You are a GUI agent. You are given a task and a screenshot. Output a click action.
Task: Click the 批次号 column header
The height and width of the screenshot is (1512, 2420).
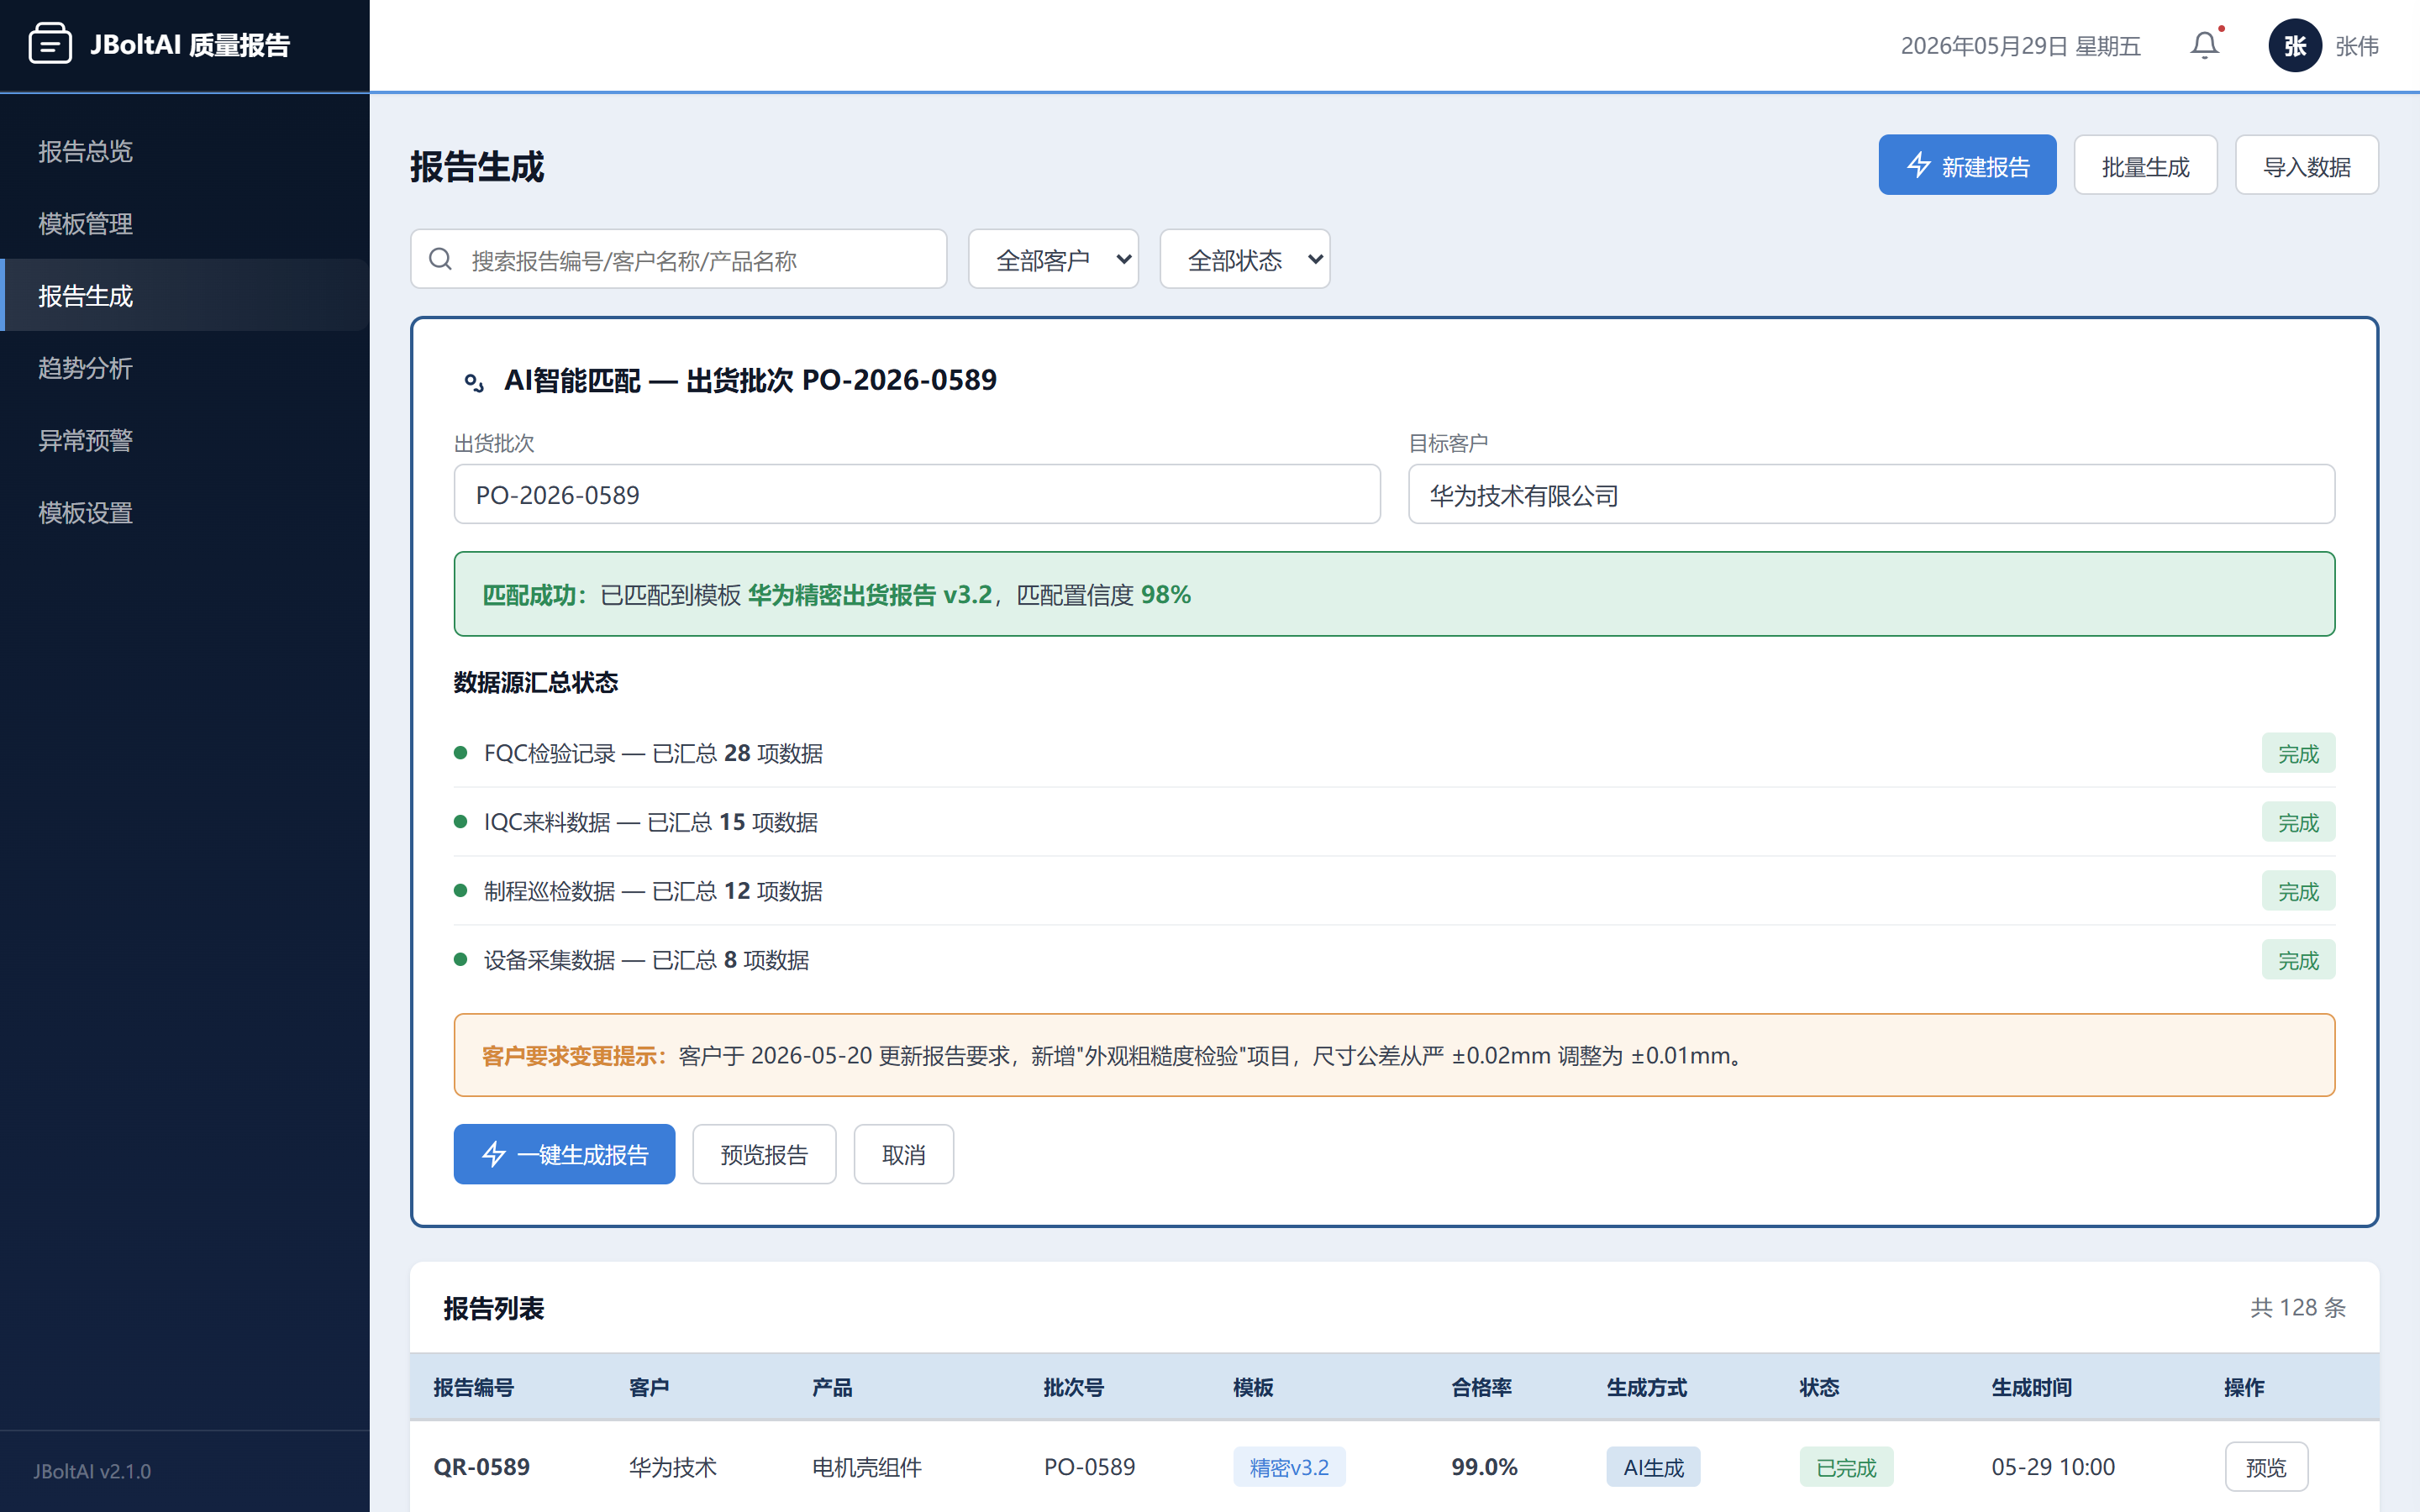pyautogui.click(x=1073, y=1387)
